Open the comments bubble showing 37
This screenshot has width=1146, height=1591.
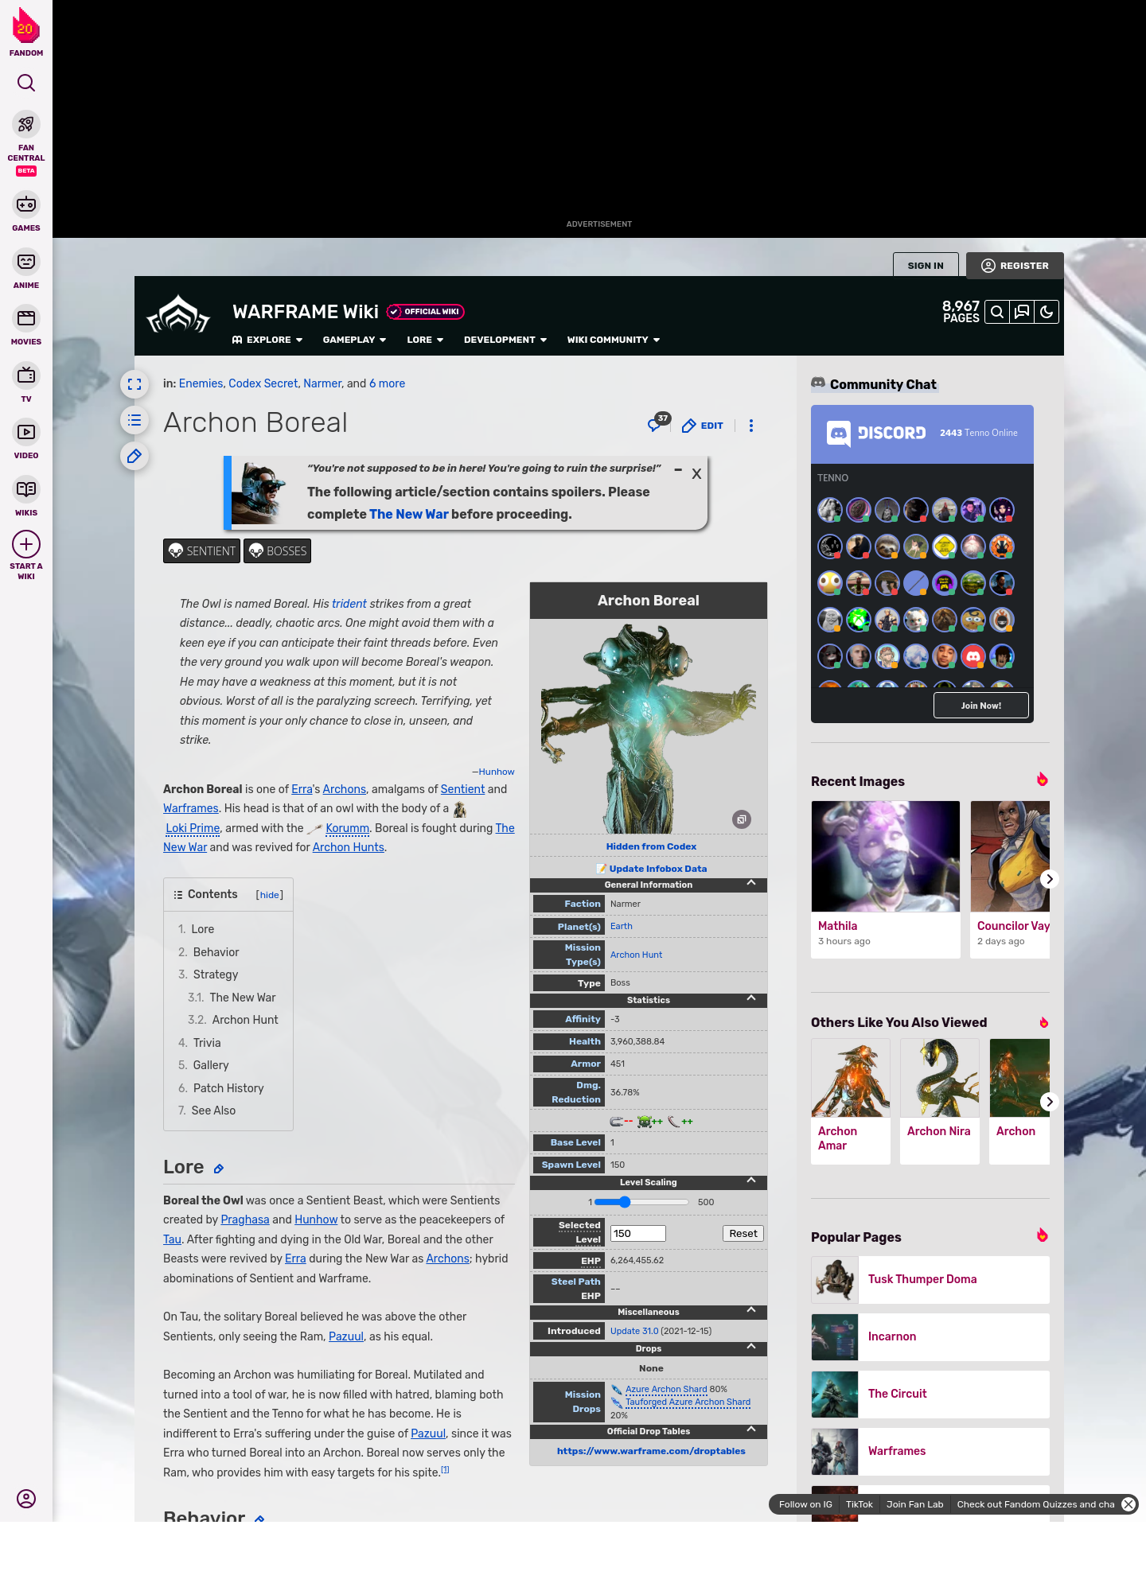pyautogui.click(x=657, y=423)
